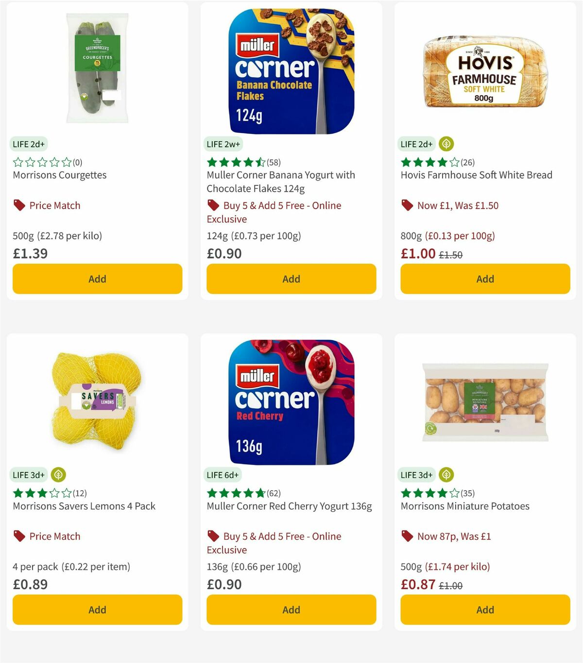Open the Hovis Farmhouse Soft White Bread details
Image resolution: width=583 pixels, height=663 pixels.
click(x=476, y=175)
